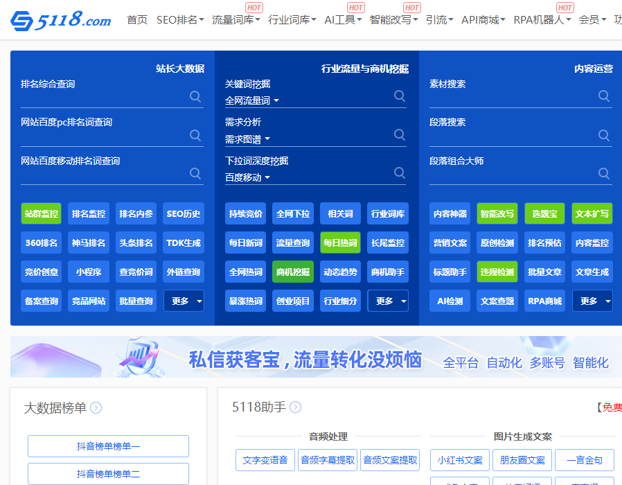
Task: Click the 素材搜索 input field
Action: coord(513,98)
